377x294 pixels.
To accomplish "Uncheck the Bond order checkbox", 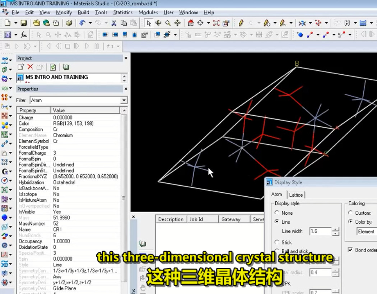I will pos(350,250).
